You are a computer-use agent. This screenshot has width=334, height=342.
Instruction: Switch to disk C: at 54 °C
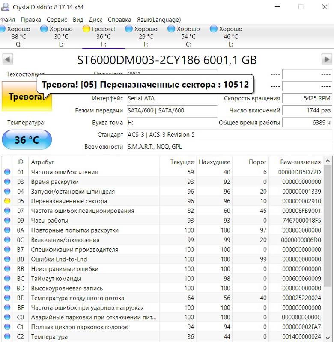pyautogui.click(x=188, y=36)
